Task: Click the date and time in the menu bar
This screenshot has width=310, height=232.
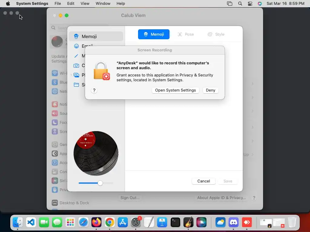Action: [285, 4]
